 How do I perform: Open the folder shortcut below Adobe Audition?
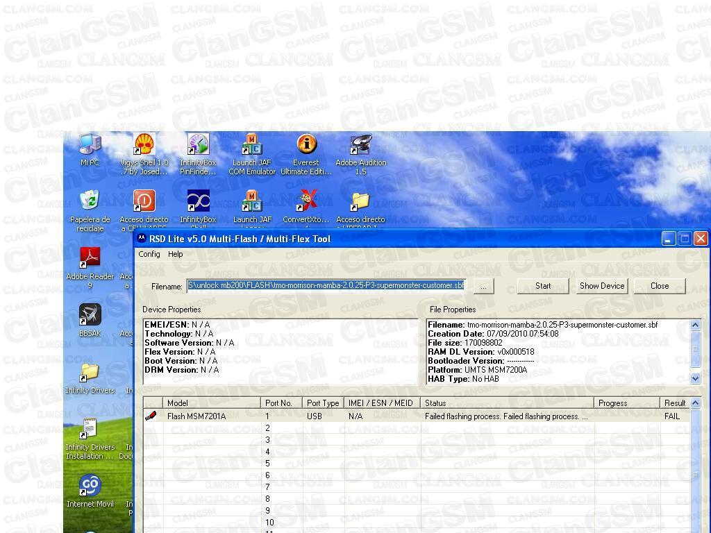(361, 201)
